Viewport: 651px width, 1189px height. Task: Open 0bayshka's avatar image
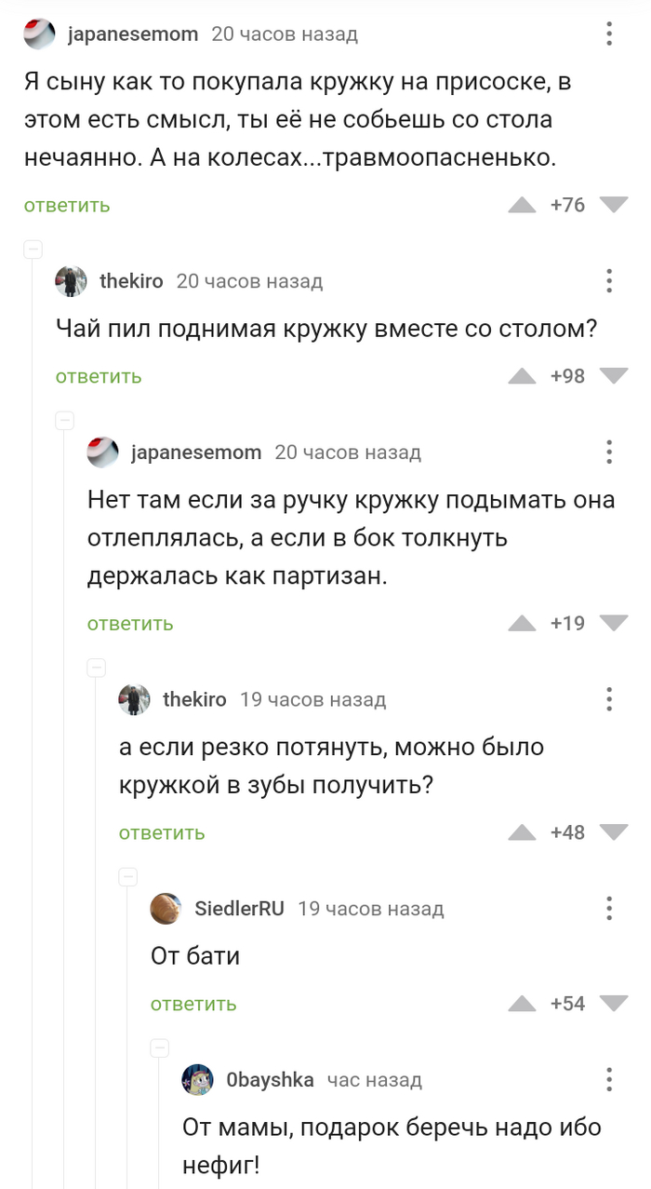click(199, 1080)
